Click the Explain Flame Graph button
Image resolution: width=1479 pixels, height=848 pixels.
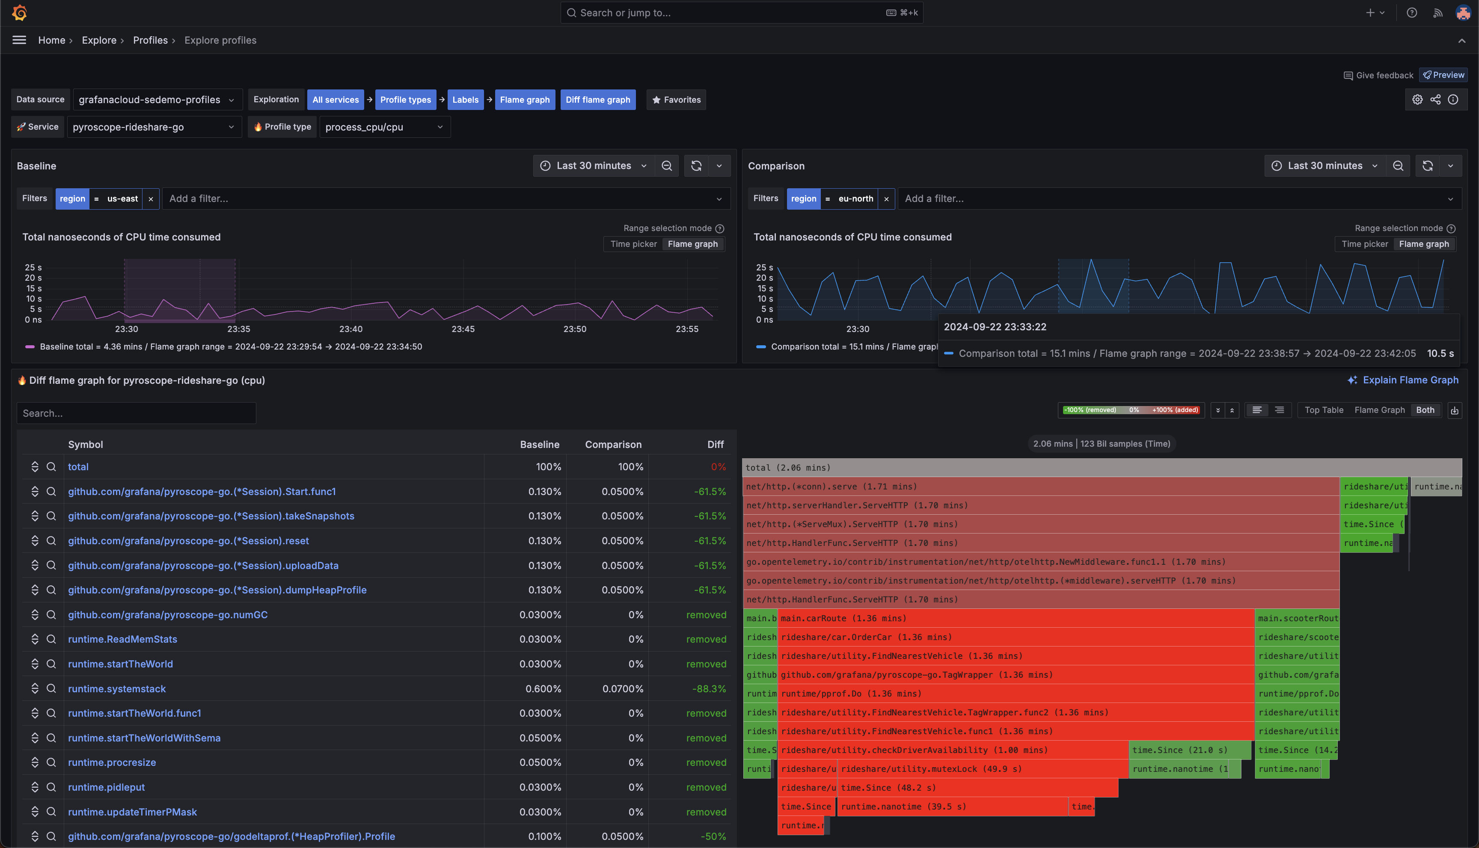click(x=1403, y=380)
